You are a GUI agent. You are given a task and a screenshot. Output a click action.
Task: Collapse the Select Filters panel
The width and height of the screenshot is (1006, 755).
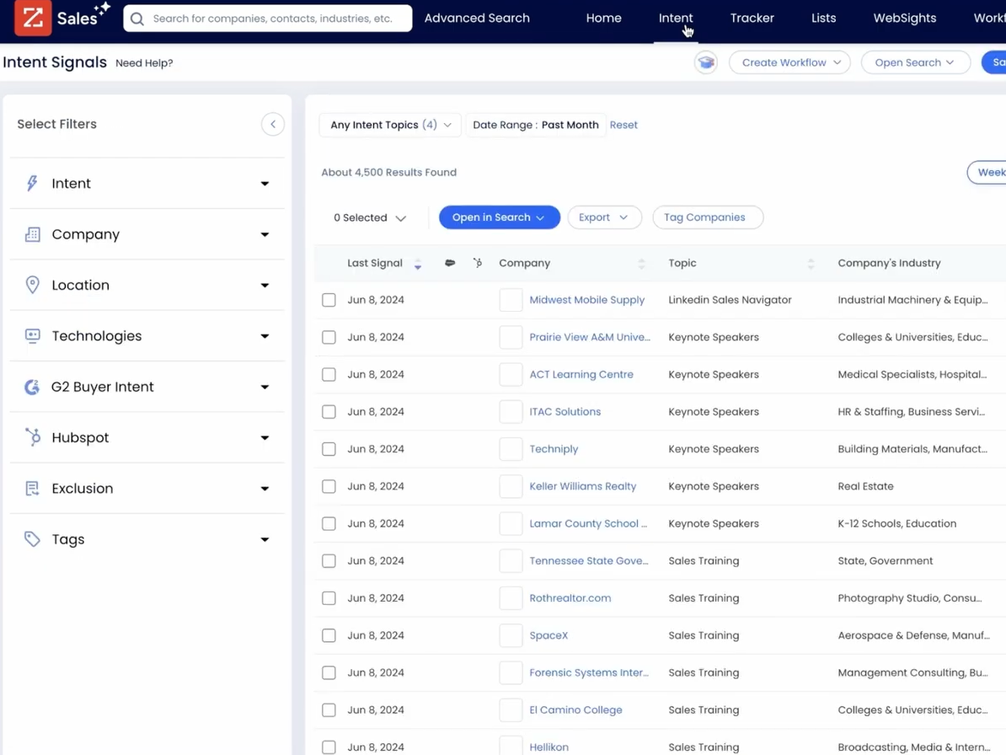(x=272, y=123)
